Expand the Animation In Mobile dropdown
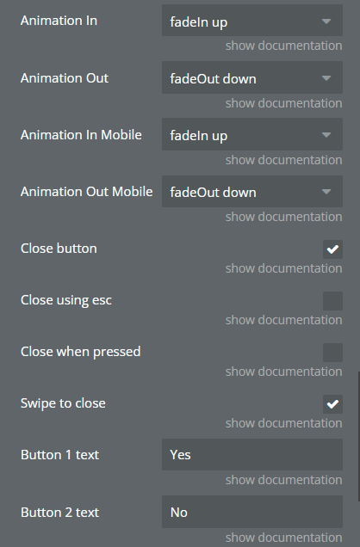Image resolution: width=360 pixels, height=547 pixels. 252,134
